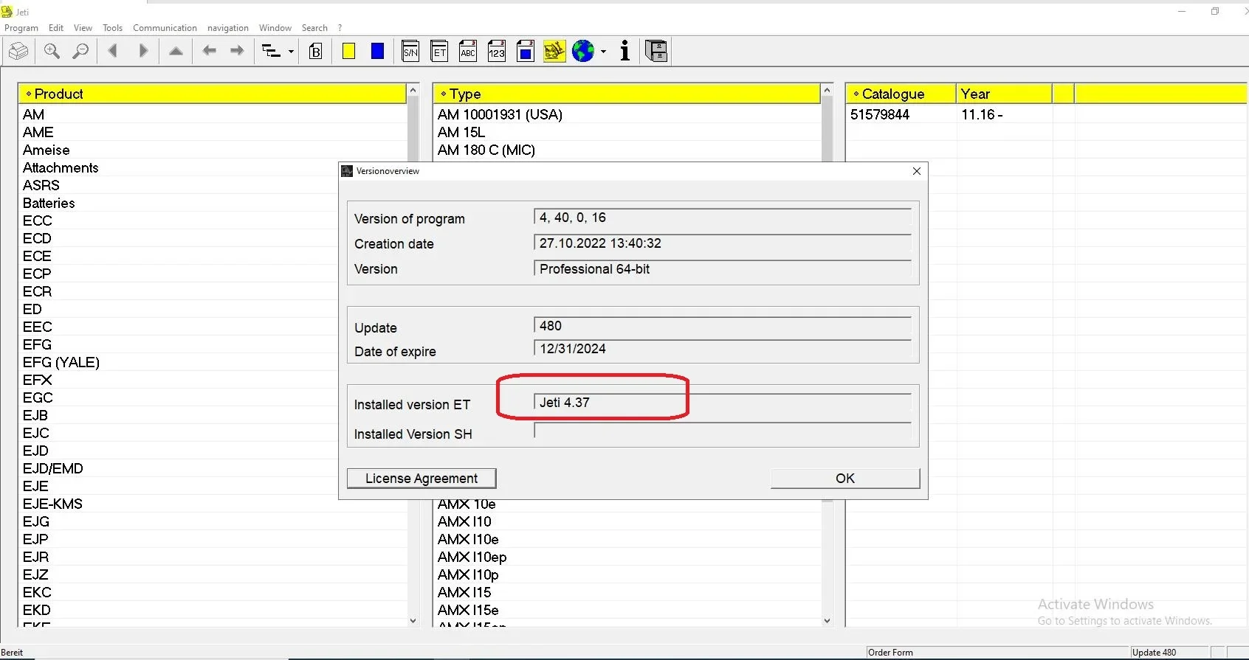Image resolution: width=1249 pixels, height=660 pixels.
Task: Click the filing cabinet toolbar icon
Action: (656, 51)
